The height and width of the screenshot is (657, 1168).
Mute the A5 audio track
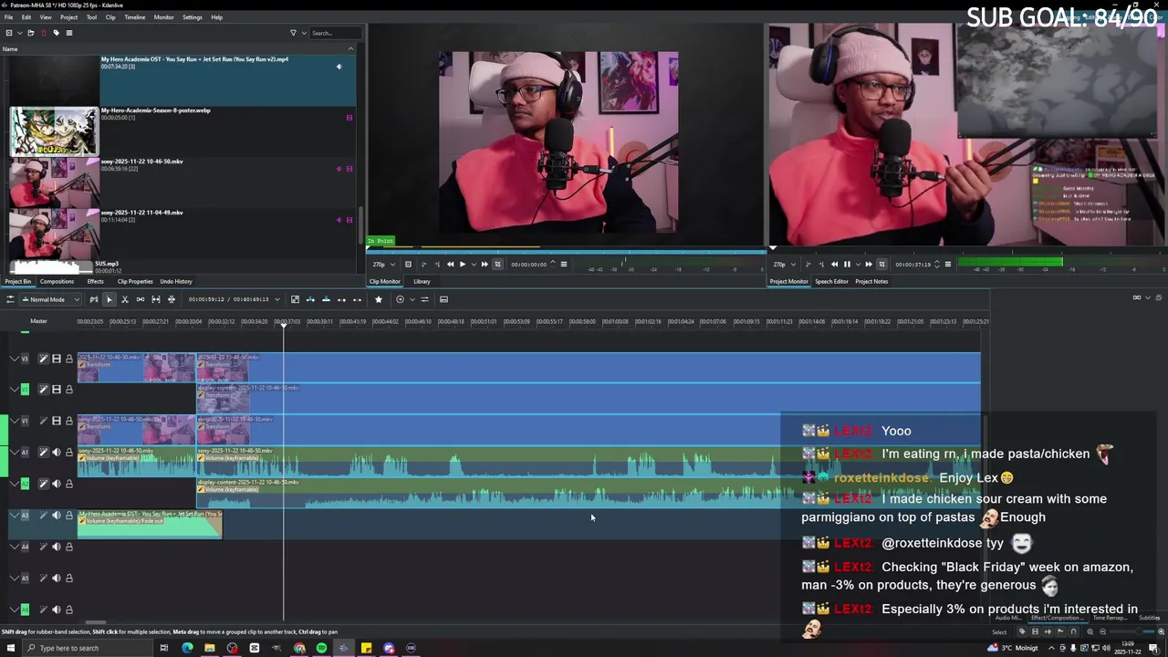point(57,578)
